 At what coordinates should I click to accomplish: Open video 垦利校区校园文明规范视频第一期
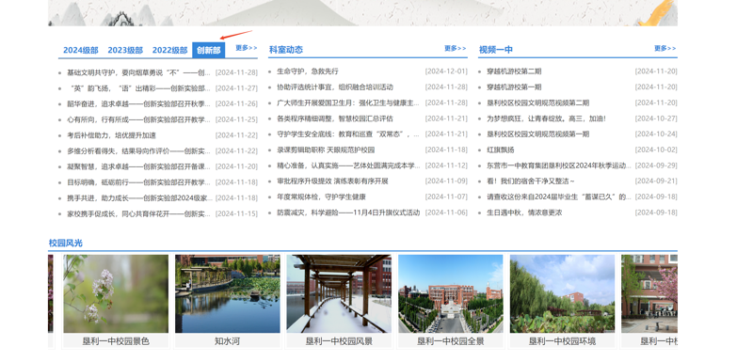[537, 134]
